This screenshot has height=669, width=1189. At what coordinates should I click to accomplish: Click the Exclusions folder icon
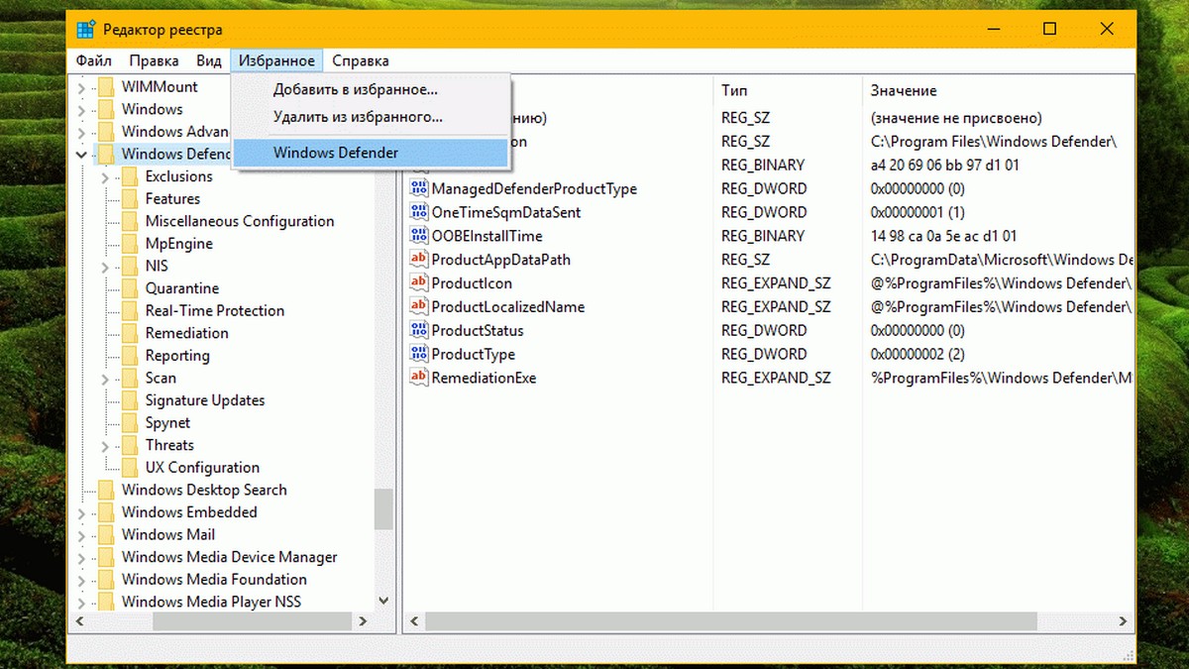[129, 176]
